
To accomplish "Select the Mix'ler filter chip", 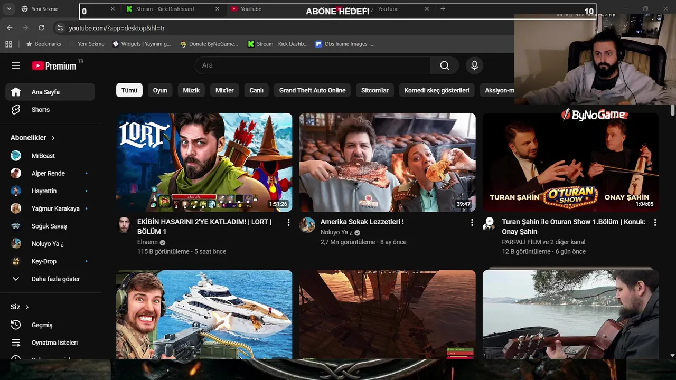I will click(224, 90).
